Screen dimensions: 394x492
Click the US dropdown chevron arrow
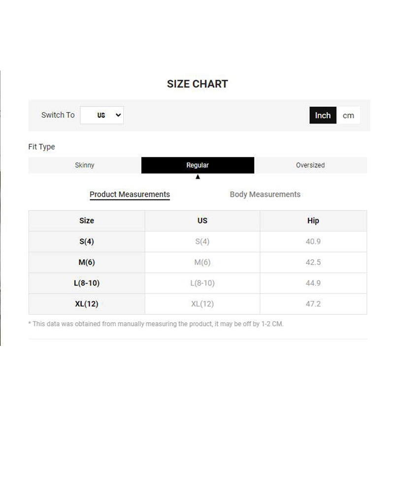[x=118, y=115]
